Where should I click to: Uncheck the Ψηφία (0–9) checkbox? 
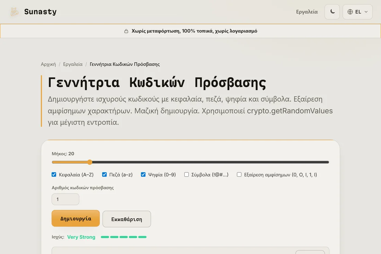(143, 175)
